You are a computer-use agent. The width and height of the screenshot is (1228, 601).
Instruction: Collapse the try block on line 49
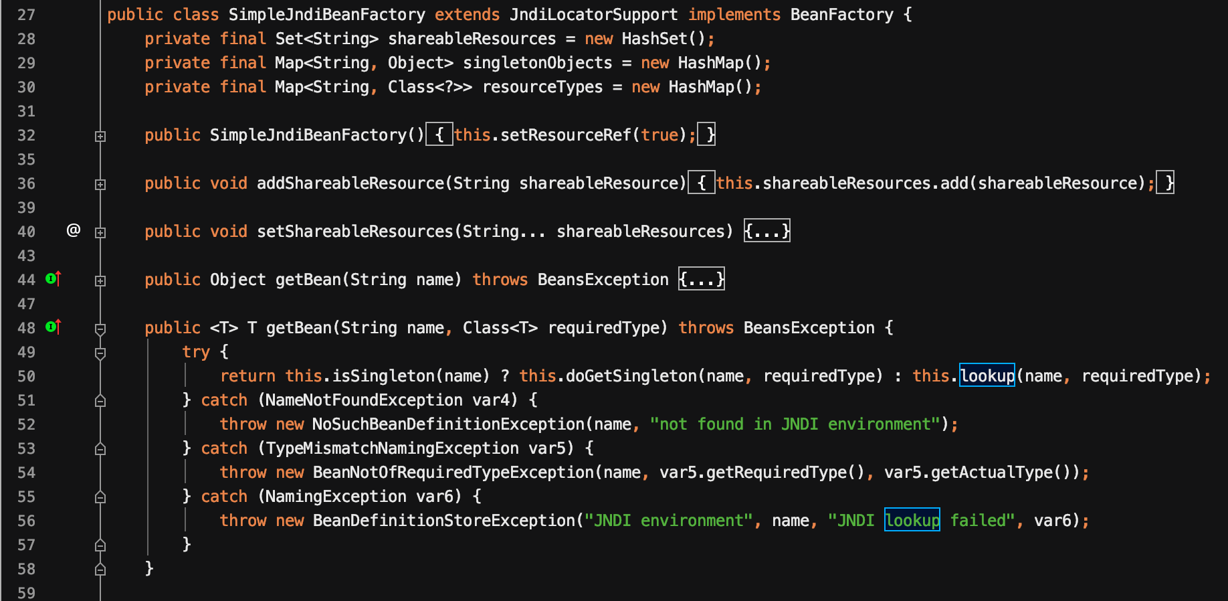click(100, 353)
